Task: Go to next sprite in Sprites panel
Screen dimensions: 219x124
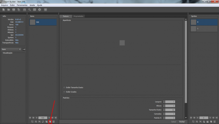Action: (x=210, y=118)
